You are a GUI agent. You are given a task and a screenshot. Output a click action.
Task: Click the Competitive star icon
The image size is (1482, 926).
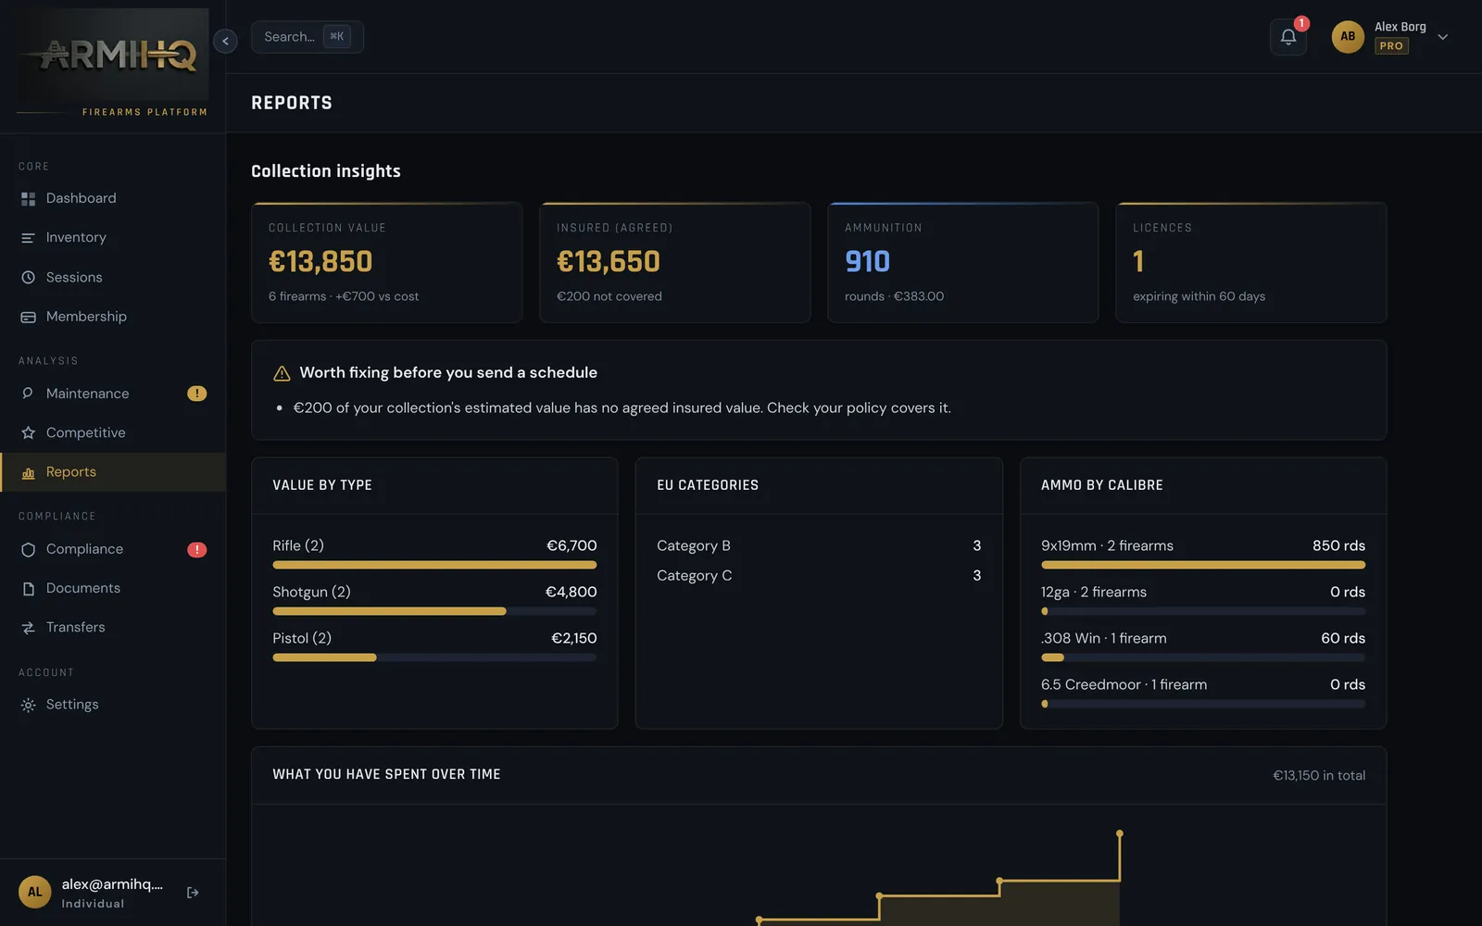click(x=28, y=432)
